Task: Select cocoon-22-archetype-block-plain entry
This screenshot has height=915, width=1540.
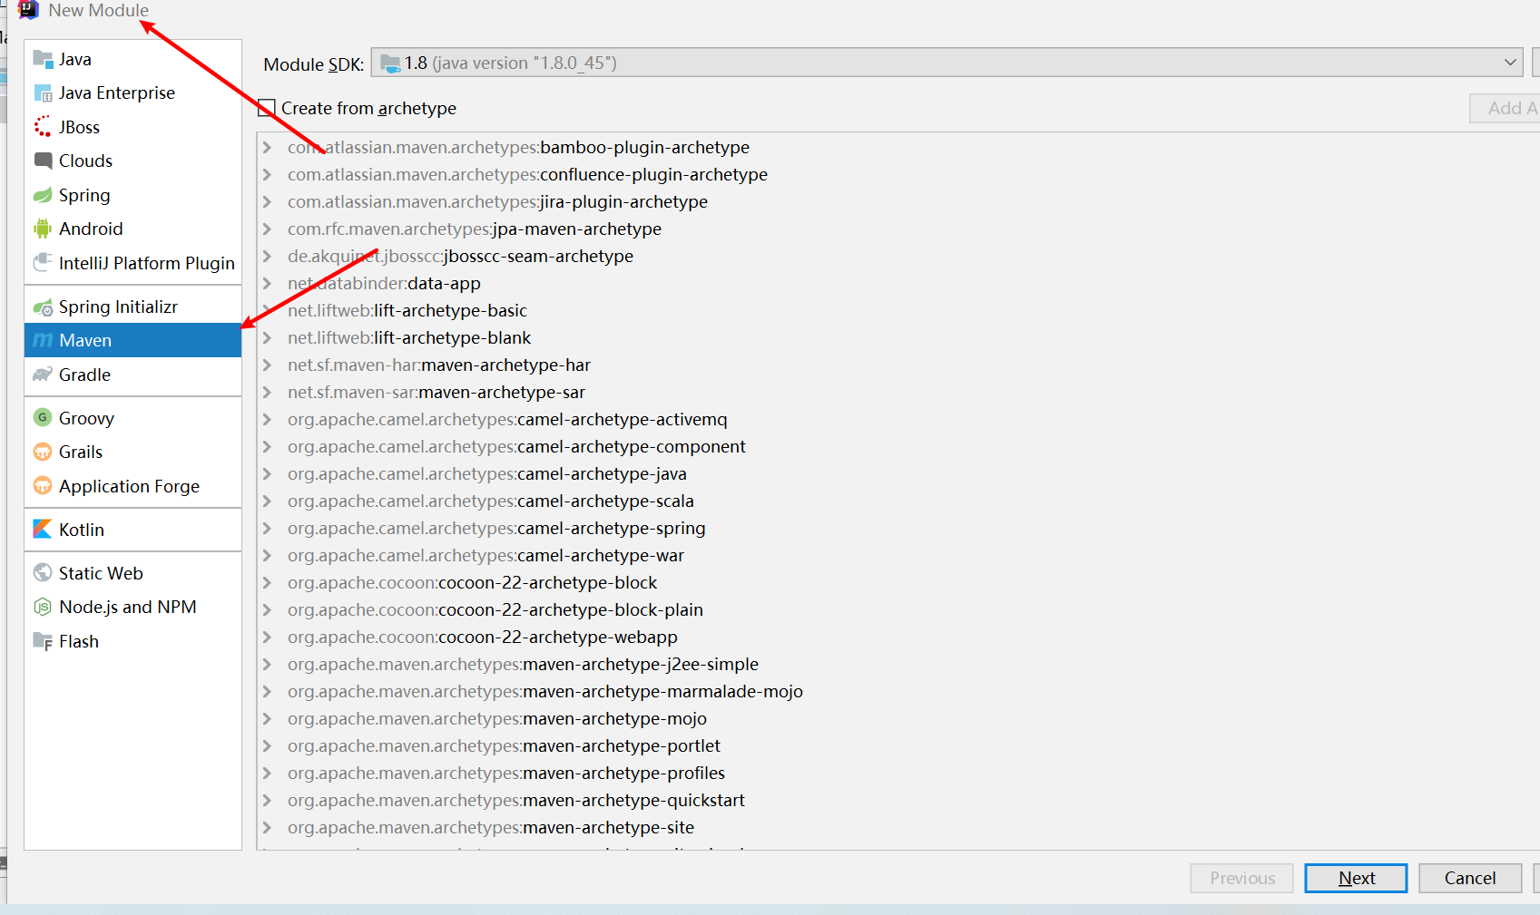Action: [495, 609]
